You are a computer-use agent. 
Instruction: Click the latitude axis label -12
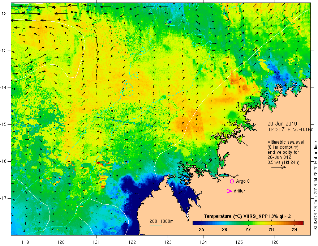(x=4, y=14)
